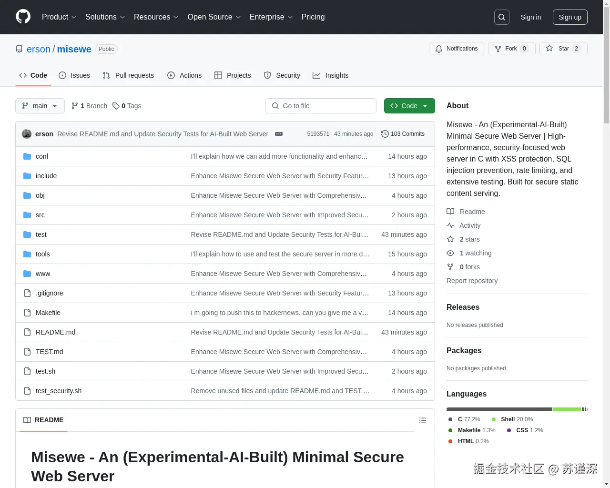610x488 pixels.
Task: Open README outline via list icon
Action: pyautogui.click(x=423, y=420)
